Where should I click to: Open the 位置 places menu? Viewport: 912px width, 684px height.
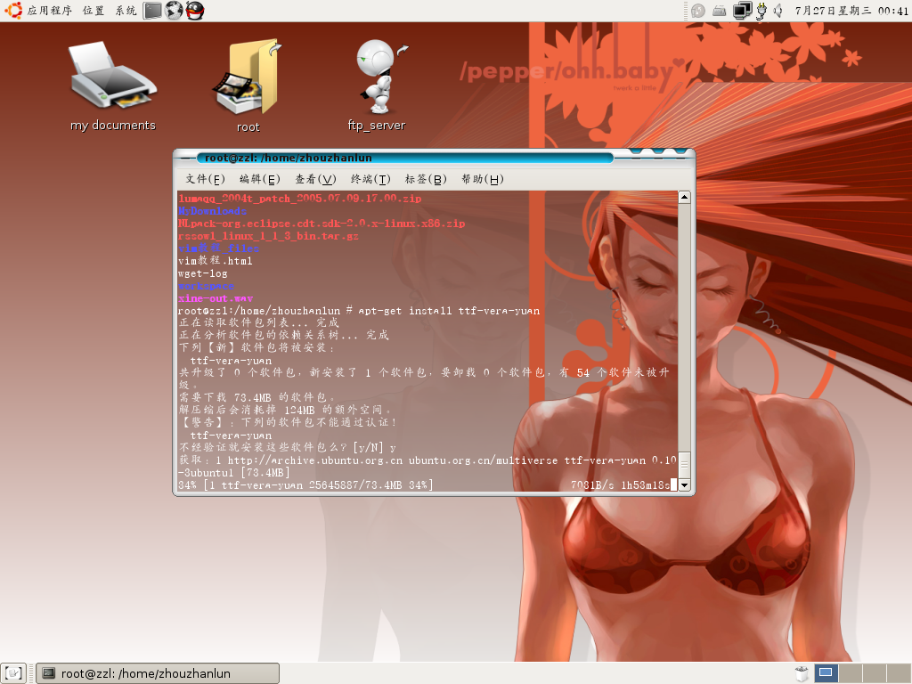pyautogui.click(x=93, y=11)
